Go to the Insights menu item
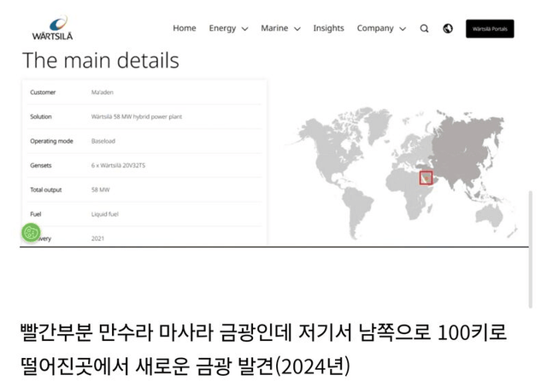This screenshot has width=547, height=387. click(x=328, y=28)
